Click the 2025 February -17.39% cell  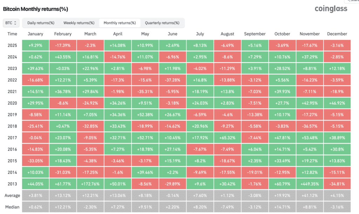[63, 45]
